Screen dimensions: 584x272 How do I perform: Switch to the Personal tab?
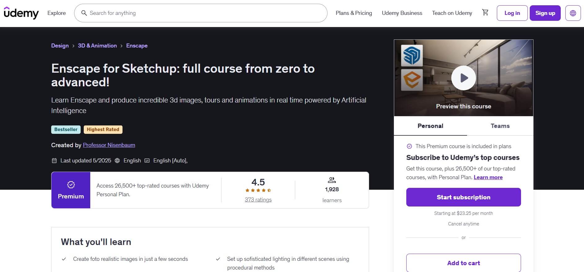pos(430,126)
